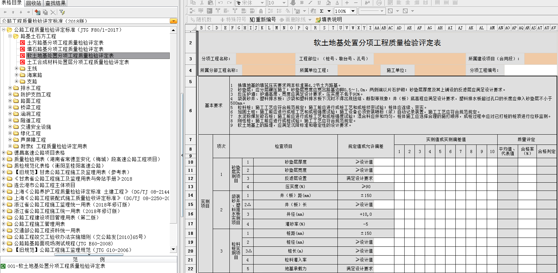The height and width of the screenshot is (273, 558).
Task: Click the fill color bucket icon
Action: click(328, 3)
